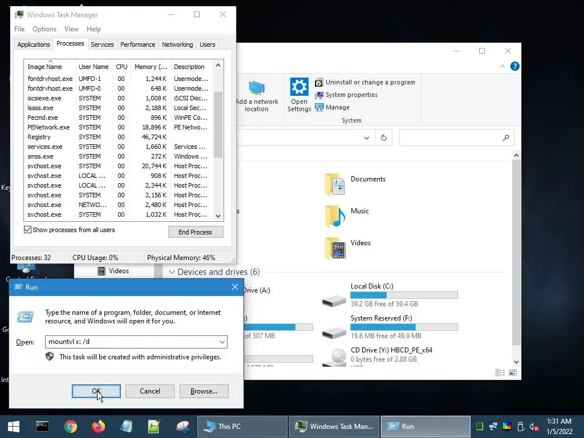The width and height of the screenshot is (584, 438).
Task: Launch Google Chrome from the taskbar
Action: 70,427
